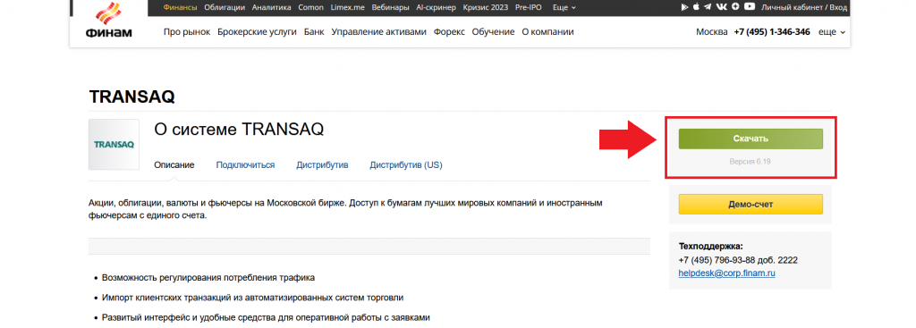Image resolution: width=916 pixels, height=328 pixels.
Task: Click bullet "Развитый интерфейс и удобные средства"
Action: coord(266,318)
